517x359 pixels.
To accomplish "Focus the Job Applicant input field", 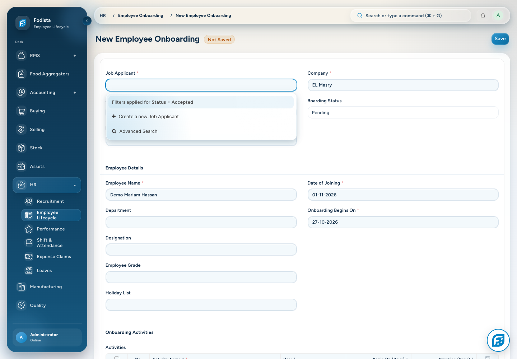I will click(x=201, y=85).
